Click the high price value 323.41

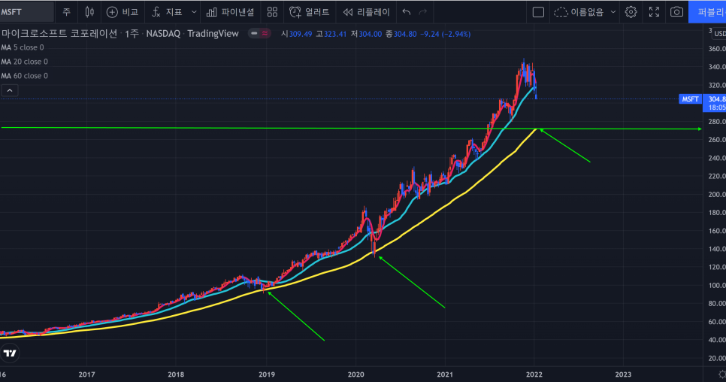pyautogui.click(x=335, y=34)
